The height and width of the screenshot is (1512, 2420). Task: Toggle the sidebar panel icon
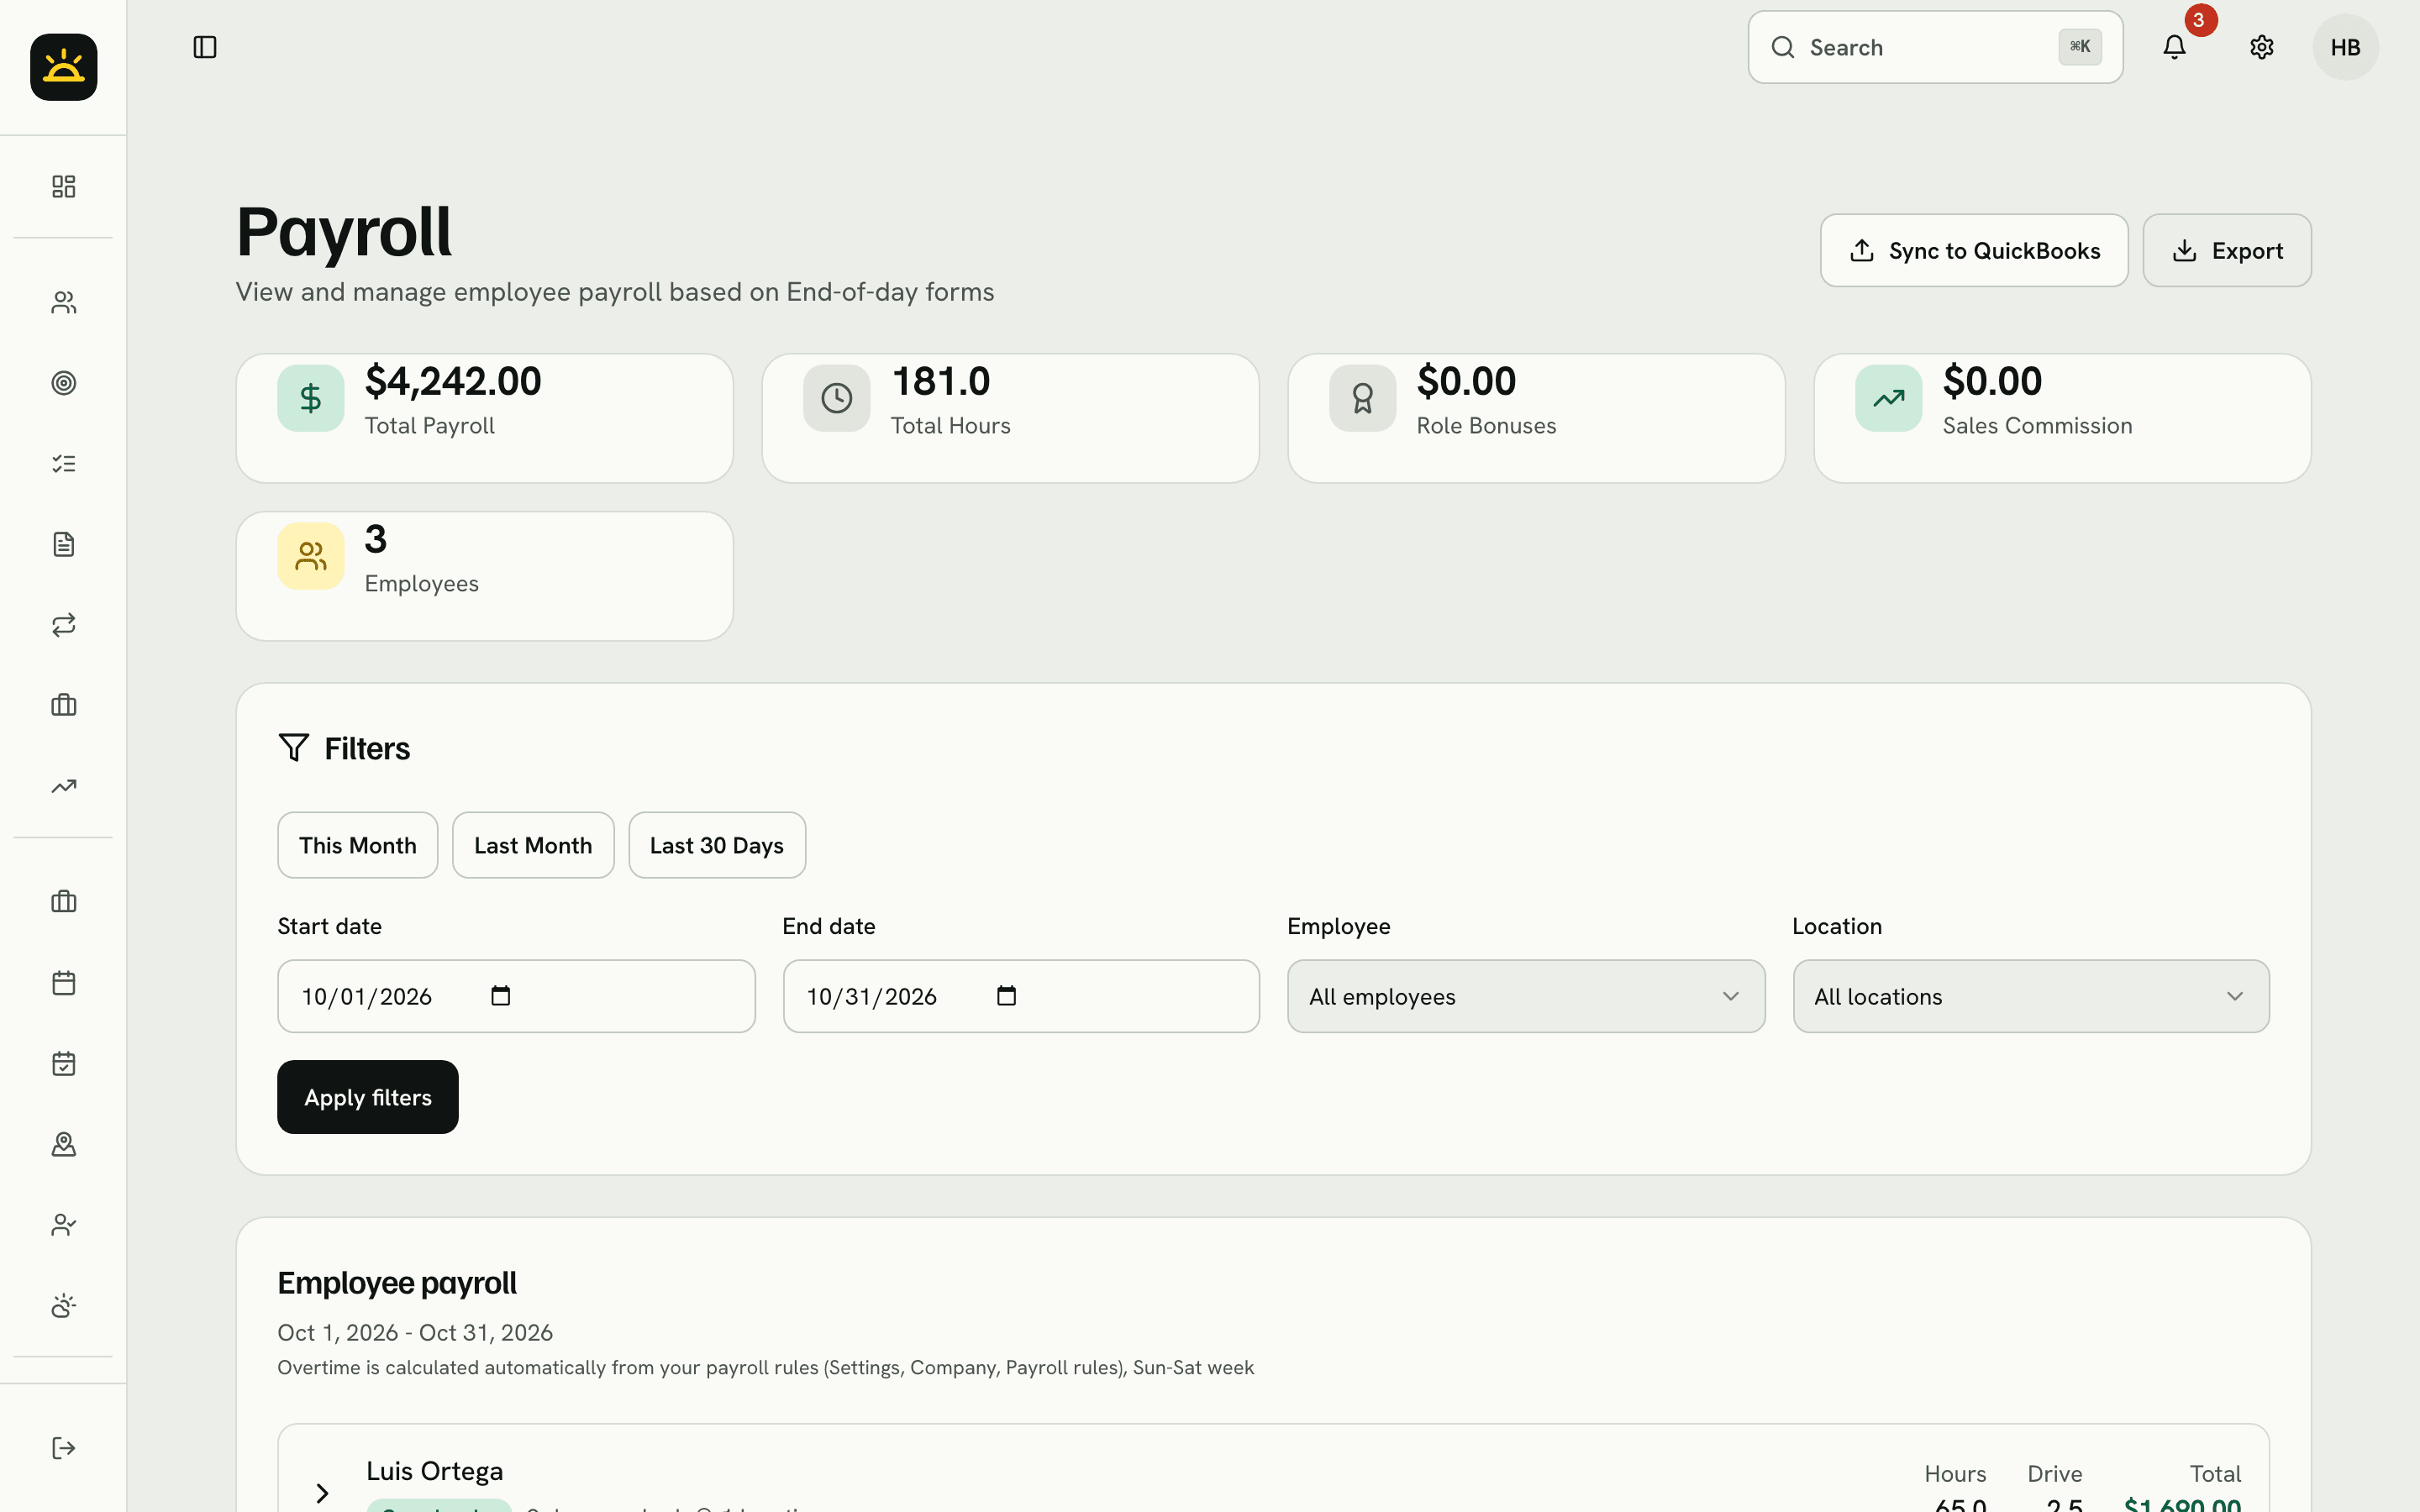[x=205, y=47]
